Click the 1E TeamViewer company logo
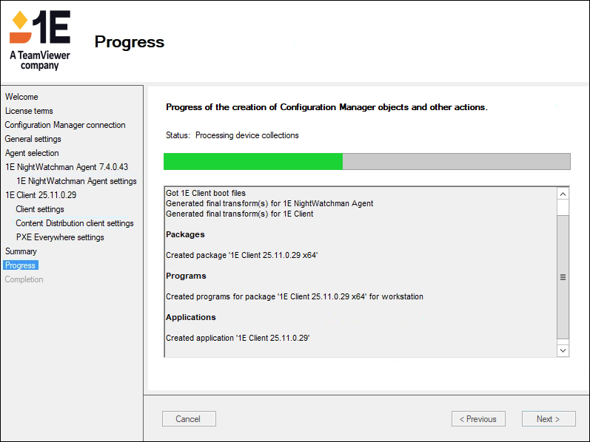 pyautogui.click(x=39, y=41)
